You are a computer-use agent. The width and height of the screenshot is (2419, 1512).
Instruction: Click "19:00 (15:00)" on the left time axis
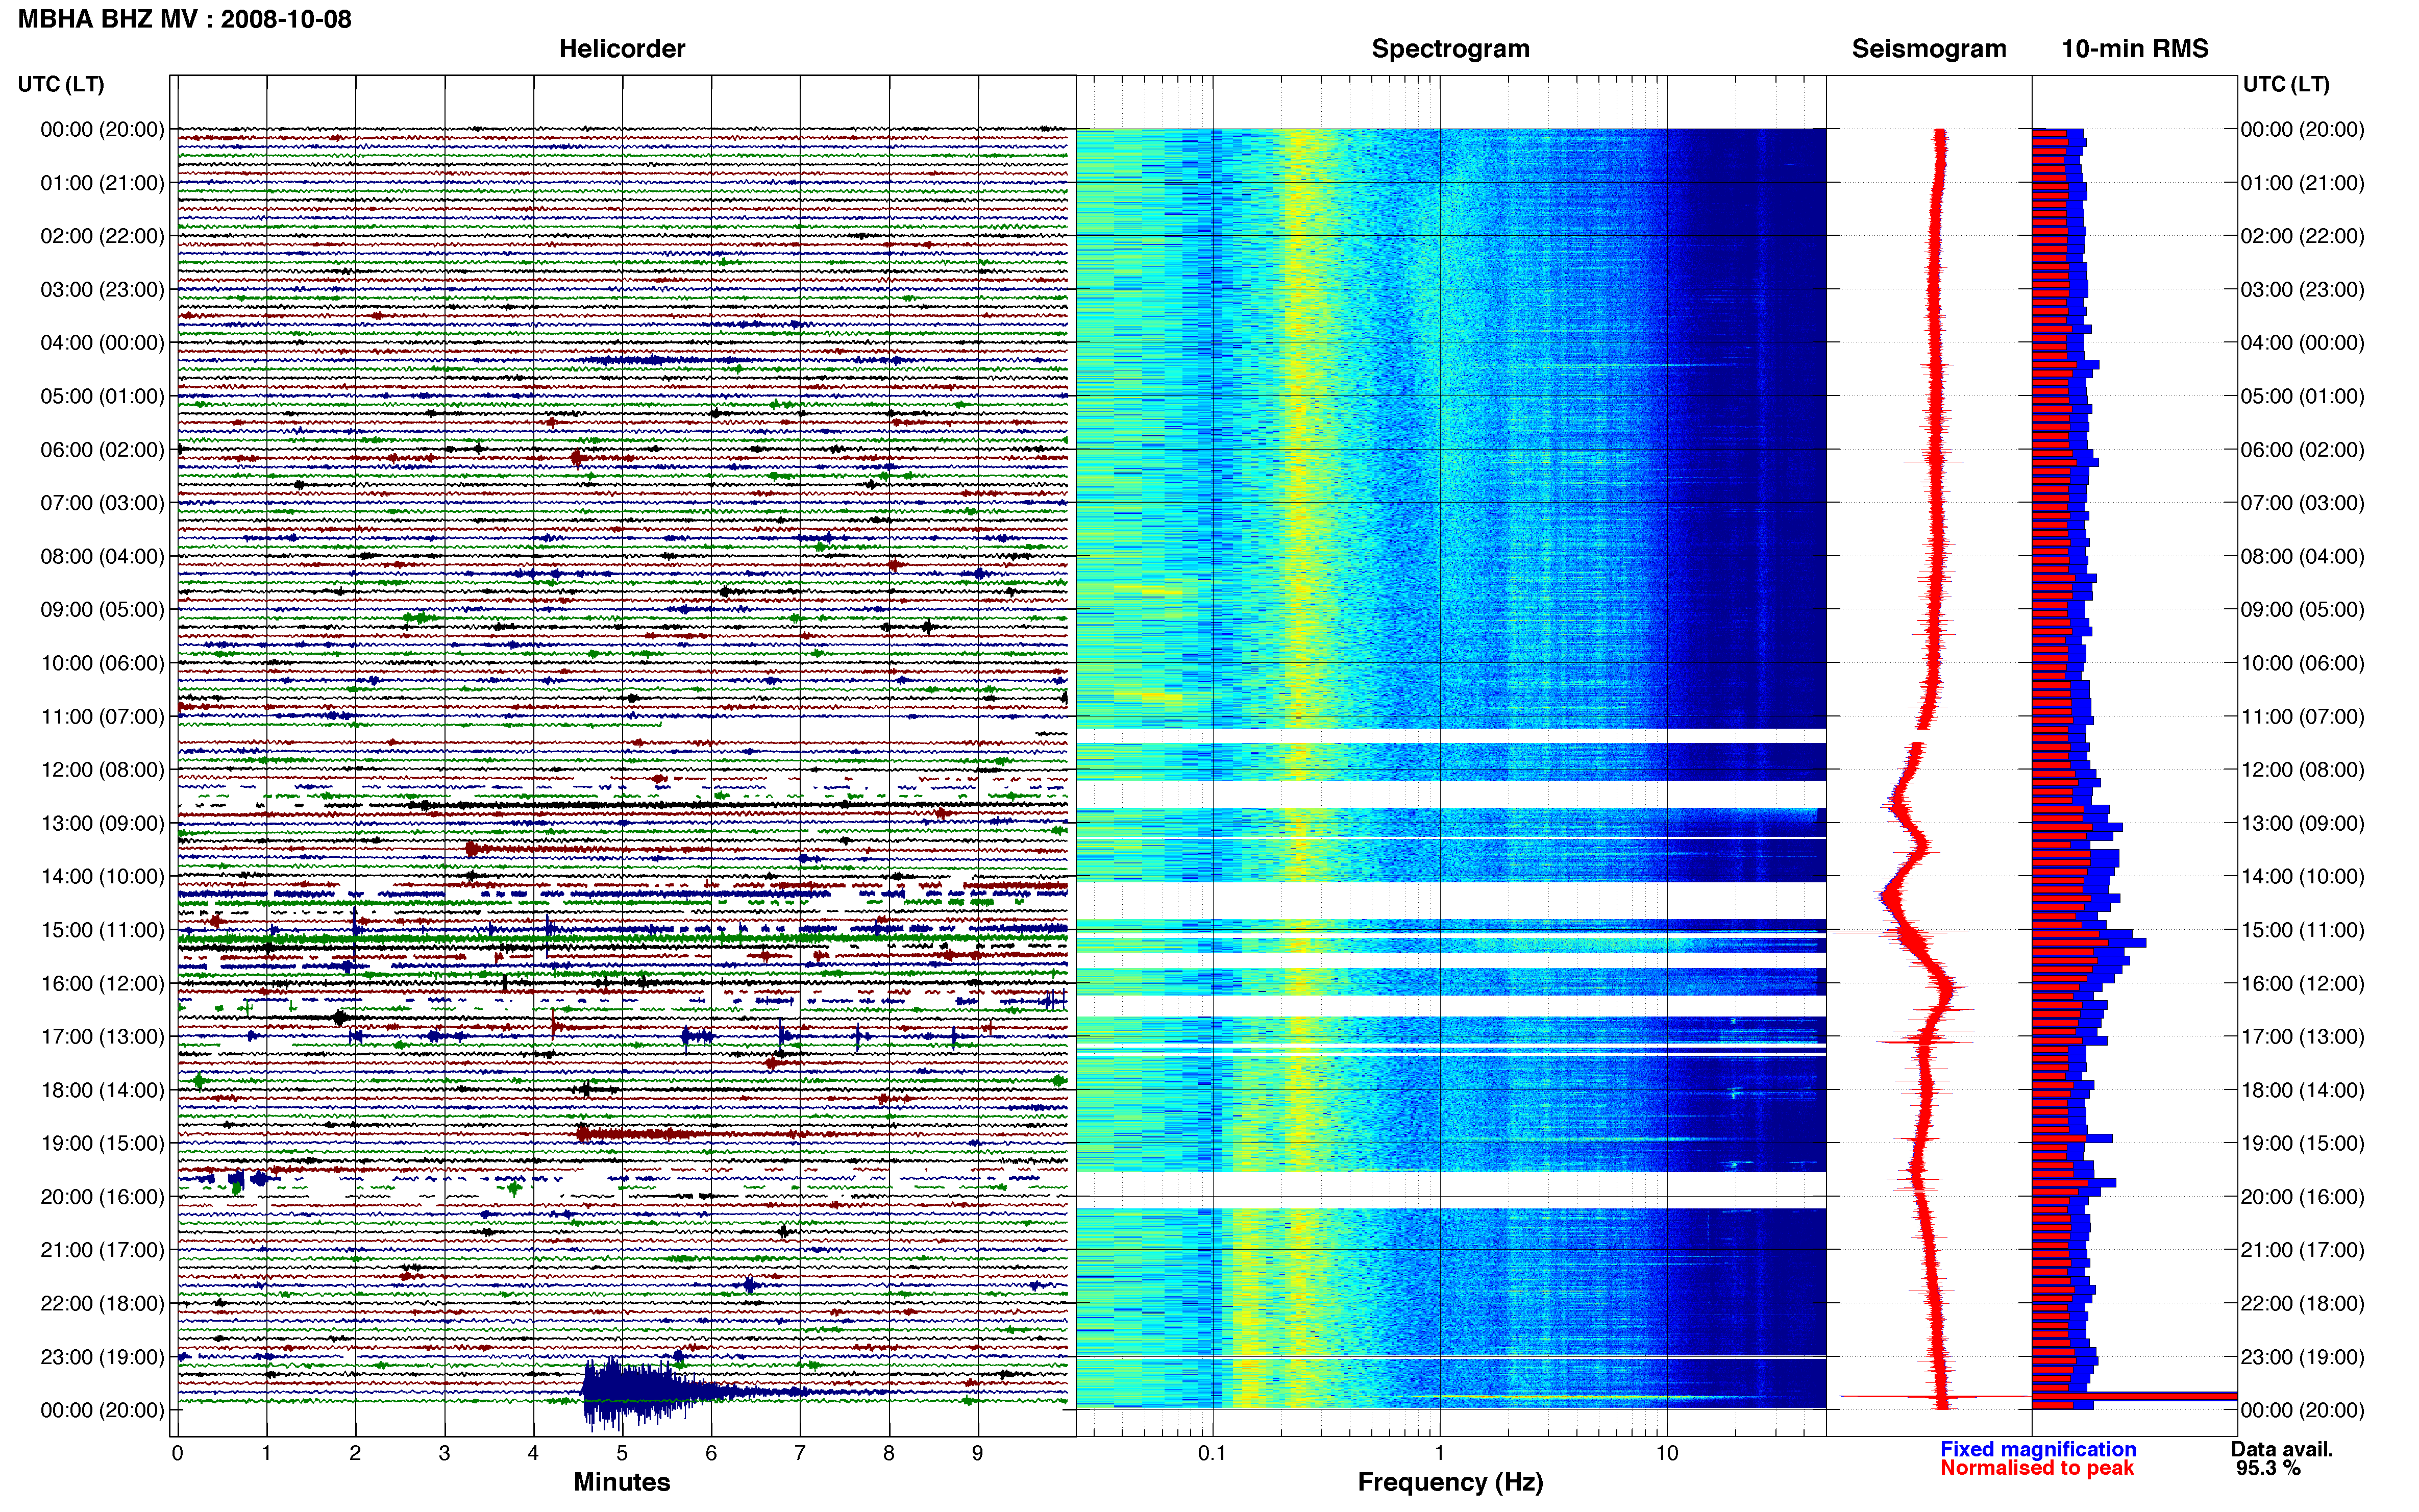coord(102,1143)
